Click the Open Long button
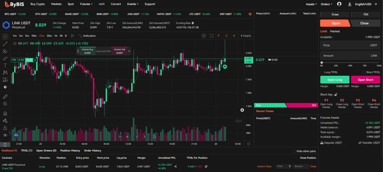 tap(335, 80)
